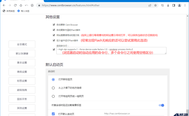Click the forward navigation arrow

[10, 5]
